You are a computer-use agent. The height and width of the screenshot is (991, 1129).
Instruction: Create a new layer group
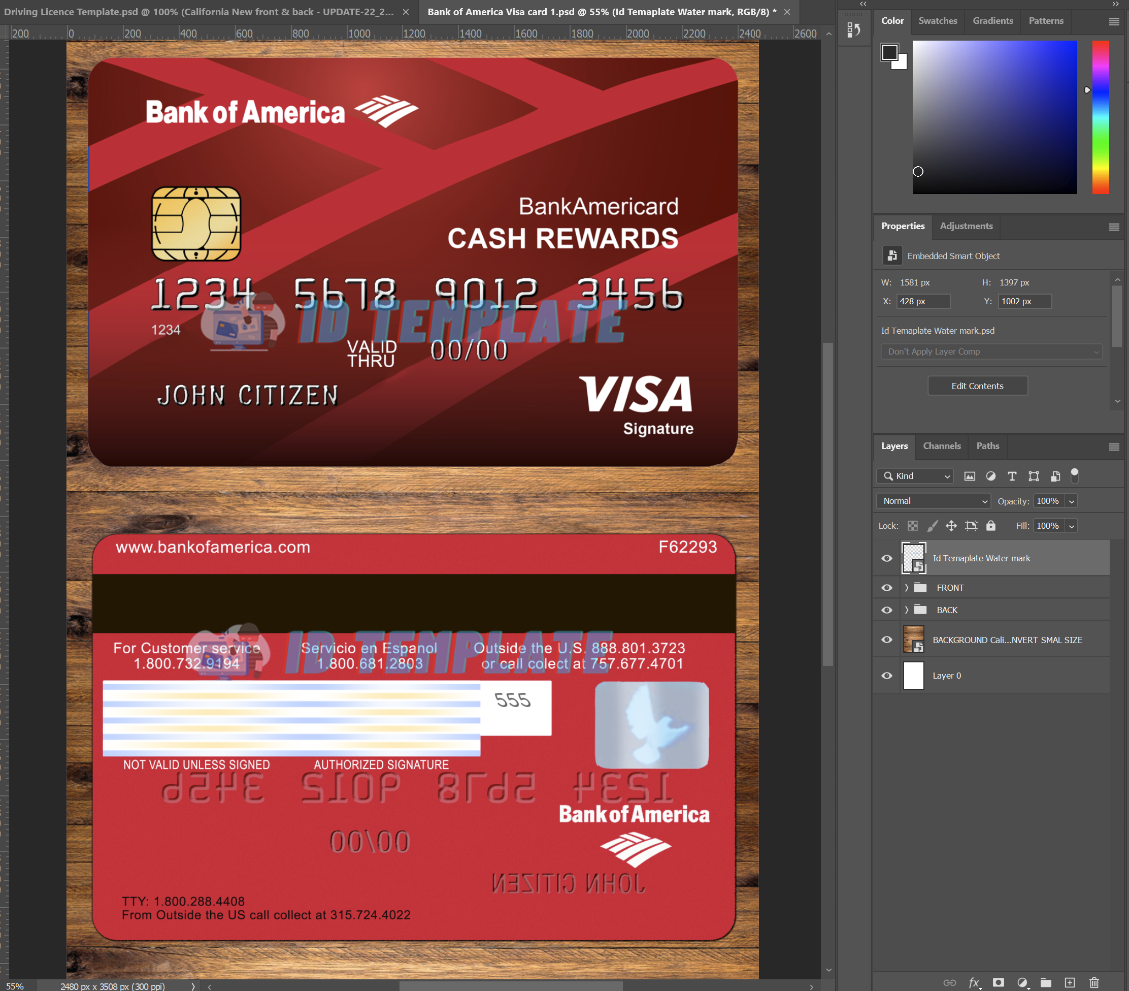1046,982
